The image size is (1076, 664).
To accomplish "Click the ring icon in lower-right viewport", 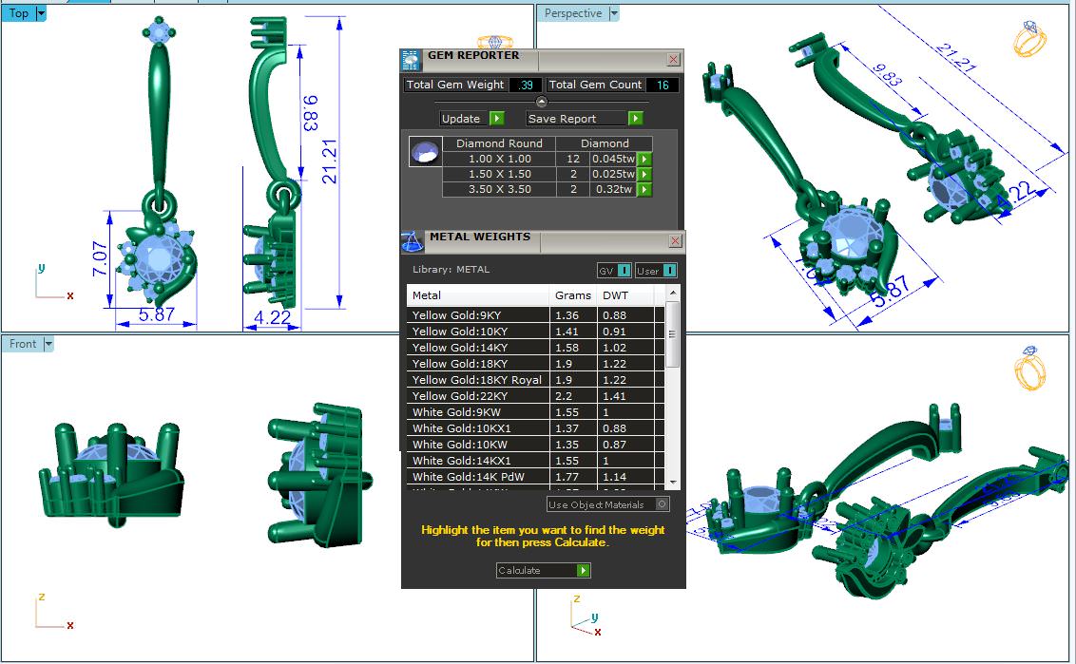I will click(x=1029, y=369).
